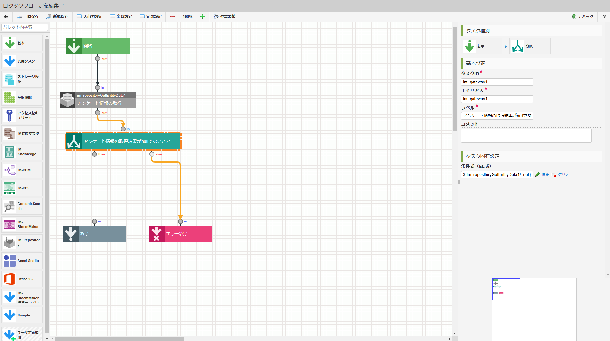Viewport: 610px width, 341px height.
Task: Open the help question mark
Action: (604, 17)
